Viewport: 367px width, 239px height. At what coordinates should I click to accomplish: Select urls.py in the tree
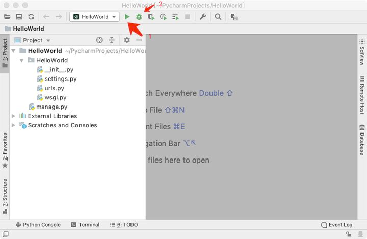tap(51, 88)
